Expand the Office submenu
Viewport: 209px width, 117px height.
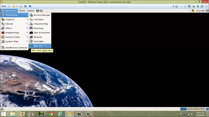[x=14, y=28]
